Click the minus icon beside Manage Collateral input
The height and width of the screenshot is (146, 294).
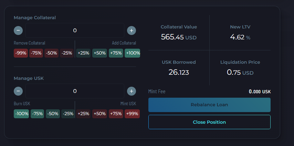18,31
